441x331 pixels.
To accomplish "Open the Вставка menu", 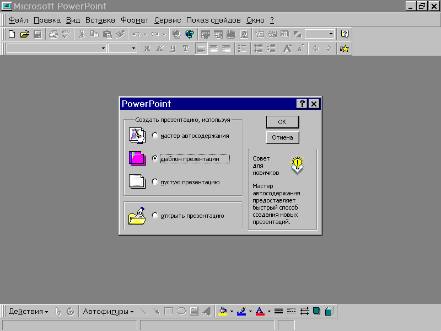I will 100,20.
